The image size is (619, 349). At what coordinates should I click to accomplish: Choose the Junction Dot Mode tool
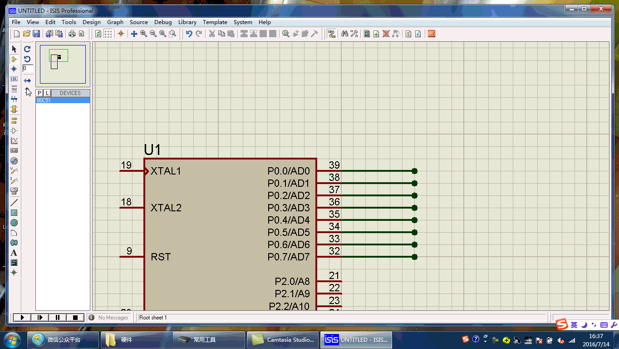(14, 69)
